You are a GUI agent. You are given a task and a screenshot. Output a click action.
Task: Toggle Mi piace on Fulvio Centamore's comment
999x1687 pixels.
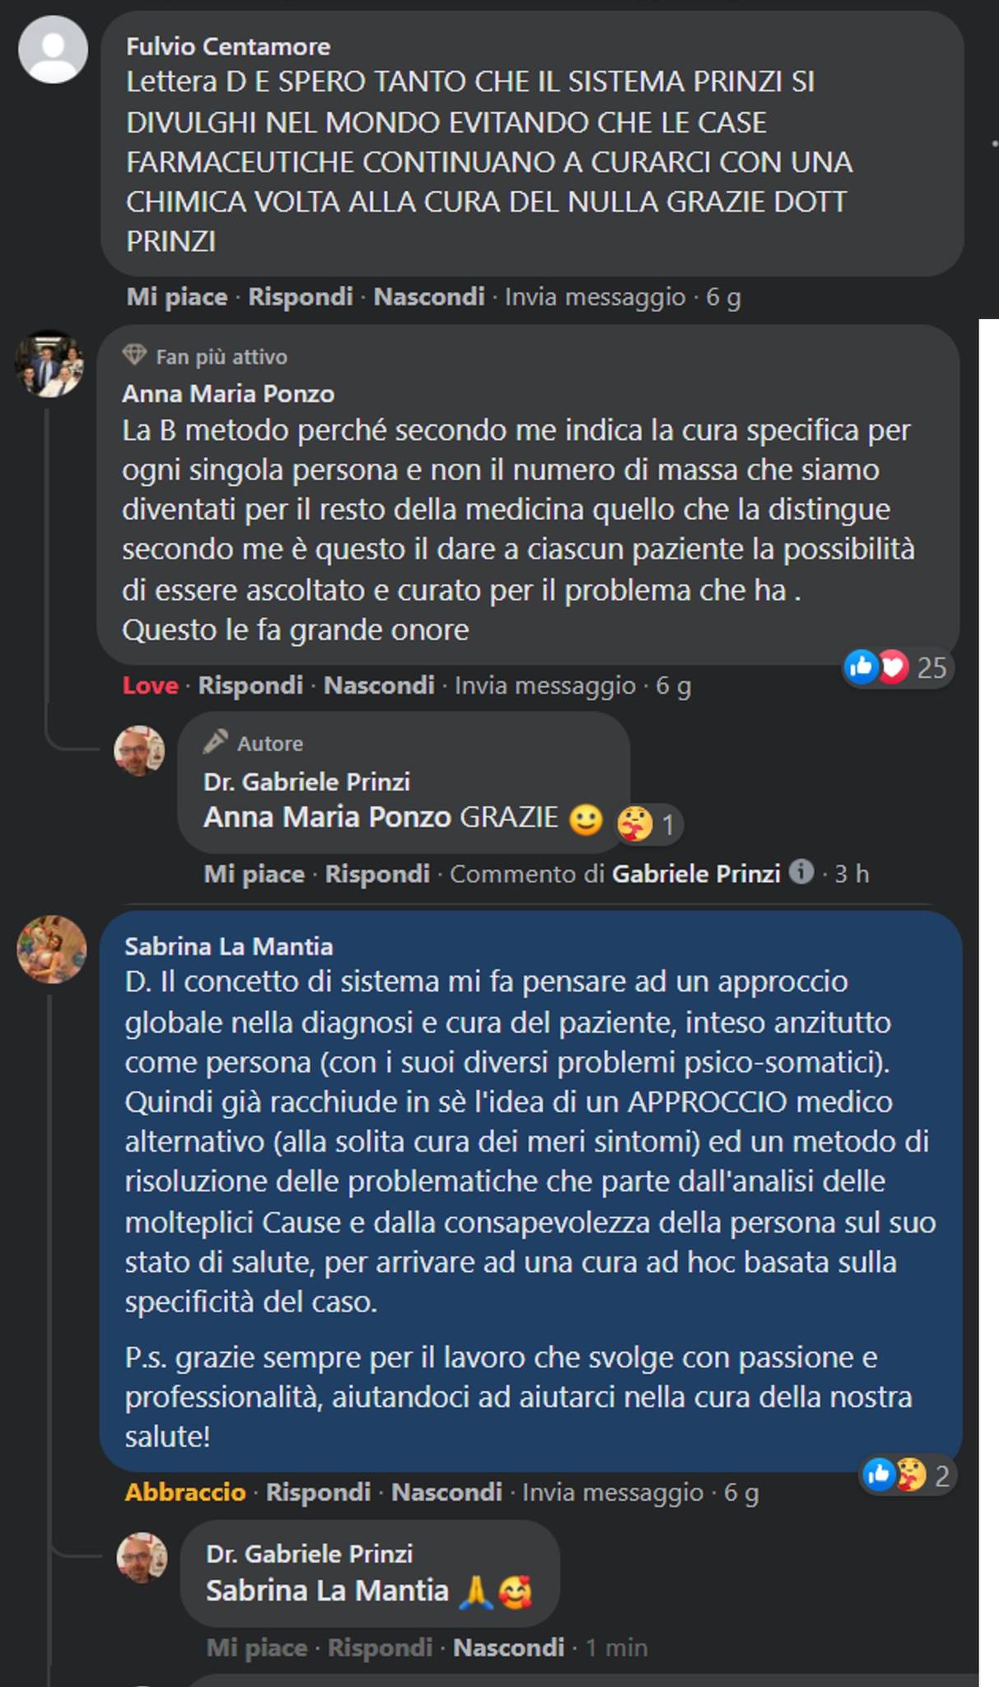coord(176,297)
